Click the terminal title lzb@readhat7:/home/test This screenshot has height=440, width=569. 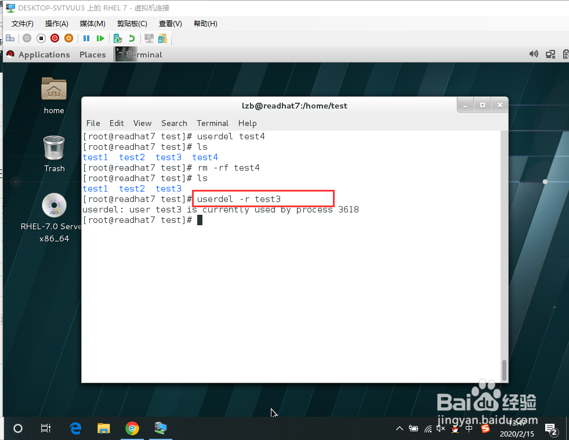[x=294, y=106]
